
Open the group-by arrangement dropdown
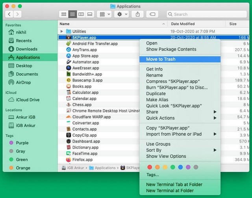pos(104,14)
